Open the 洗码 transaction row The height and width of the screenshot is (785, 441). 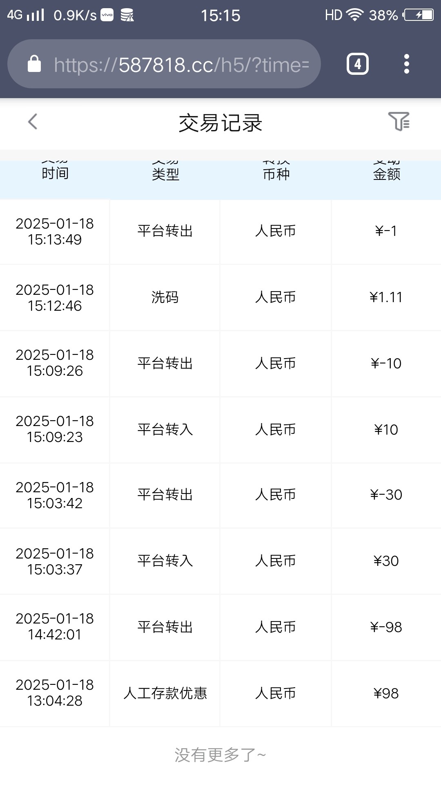[165, 297]
